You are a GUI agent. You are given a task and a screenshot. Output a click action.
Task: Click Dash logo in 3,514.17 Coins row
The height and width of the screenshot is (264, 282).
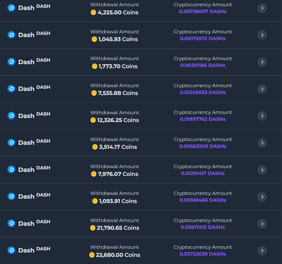coord(11,143)
